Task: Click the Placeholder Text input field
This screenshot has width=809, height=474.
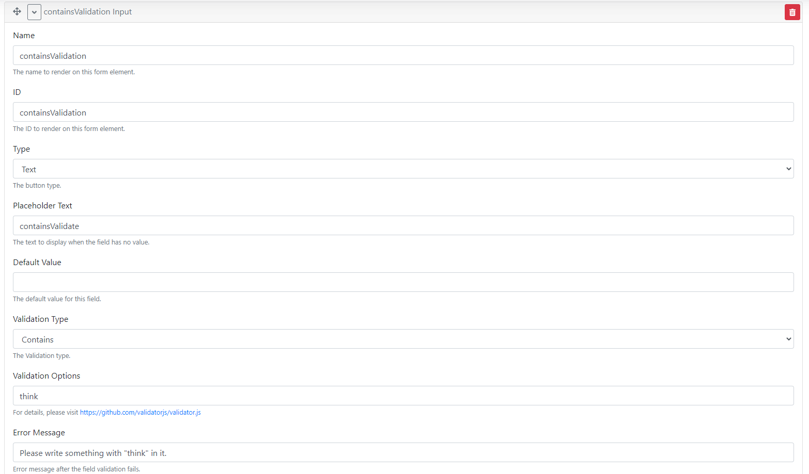Action: click(403, 225)
